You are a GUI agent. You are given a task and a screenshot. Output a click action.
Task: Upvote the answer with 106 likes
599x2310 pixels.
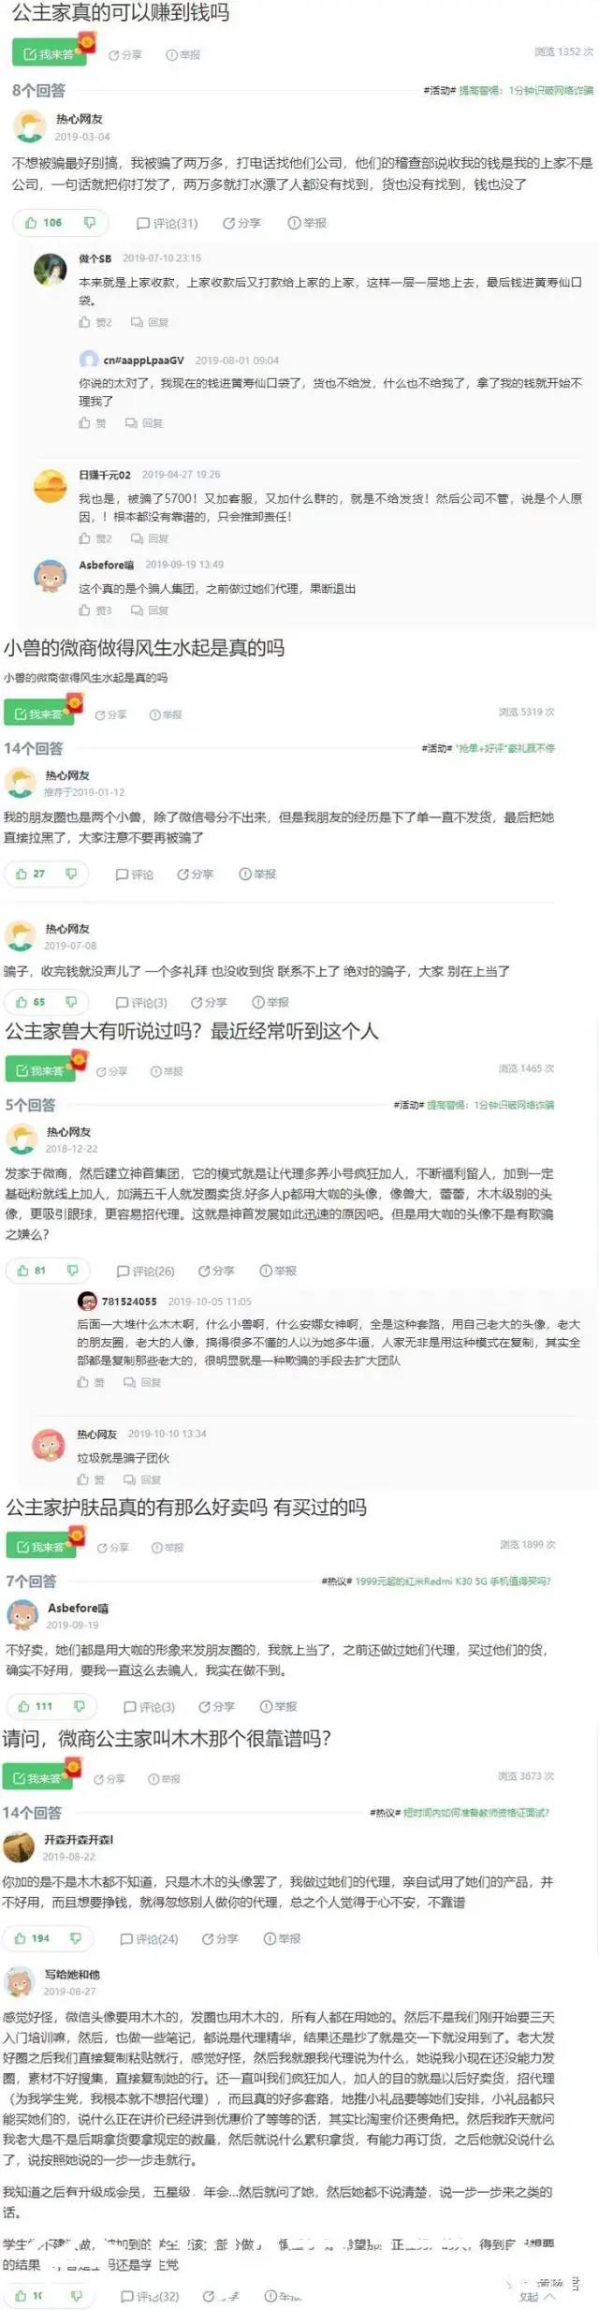point(44,223)
